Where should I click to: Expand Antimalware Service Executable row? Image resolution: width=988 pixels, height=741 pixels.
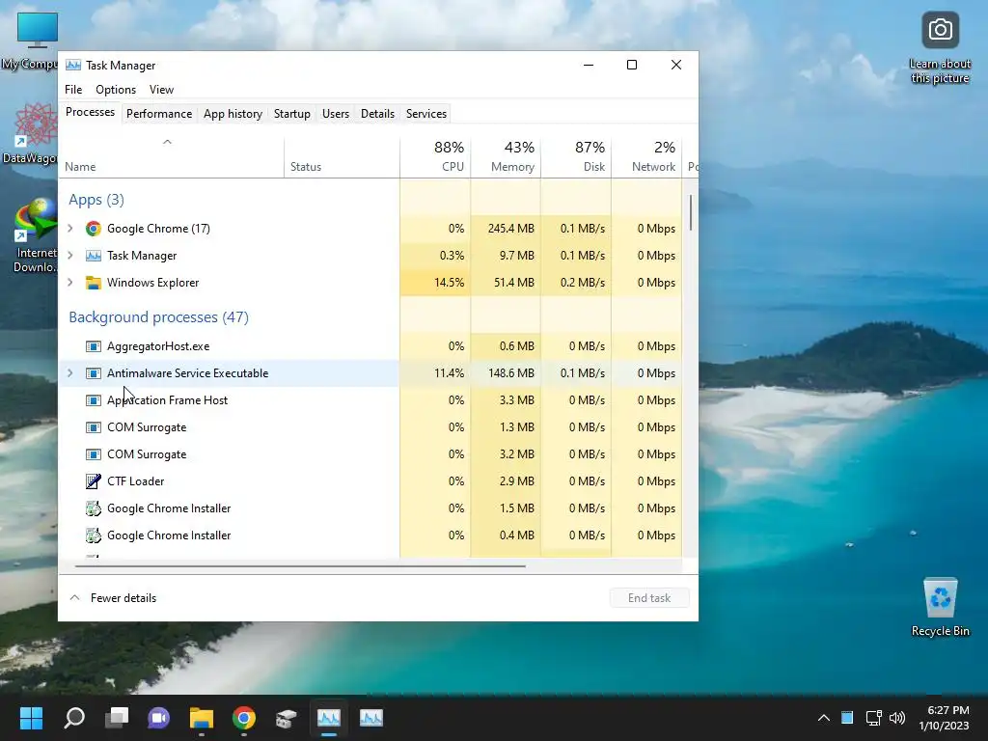69,373
